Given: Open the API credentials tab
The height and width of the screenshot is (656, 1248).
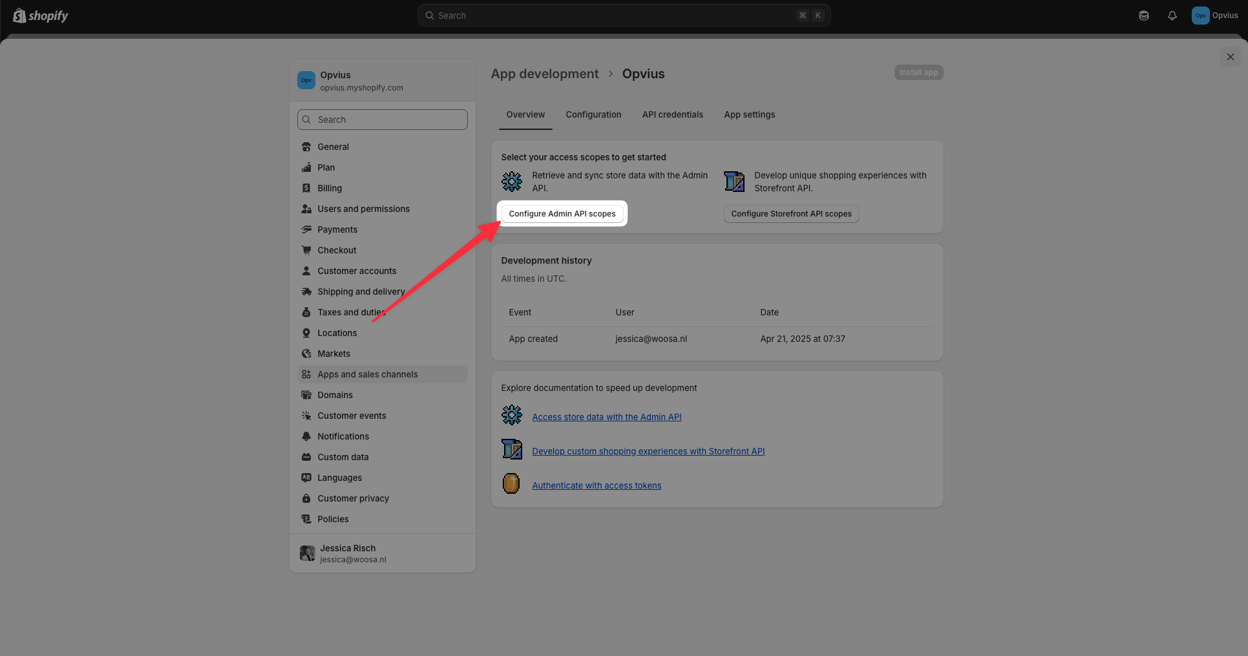Looking at the screenshot, I should (673, 114).
